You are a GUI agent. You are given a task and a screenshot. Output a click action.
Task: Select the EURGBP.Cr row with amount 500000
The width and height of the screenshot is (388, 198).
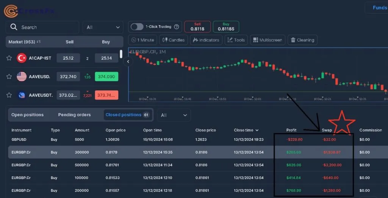tap(198, 165)
